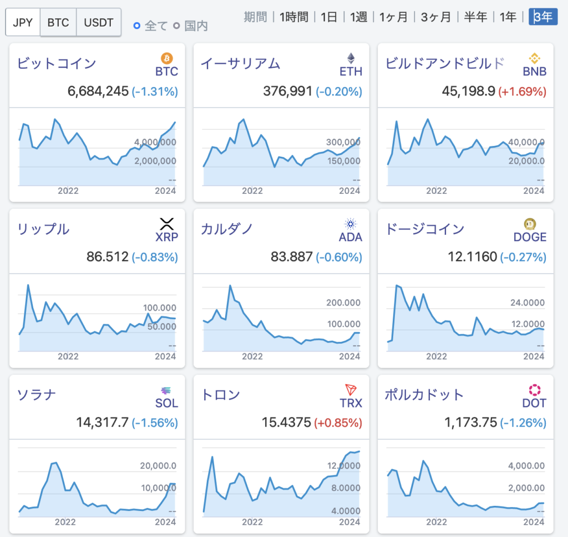
Task: Click the Dogecoin logo icon
Action: click(530, 224)
